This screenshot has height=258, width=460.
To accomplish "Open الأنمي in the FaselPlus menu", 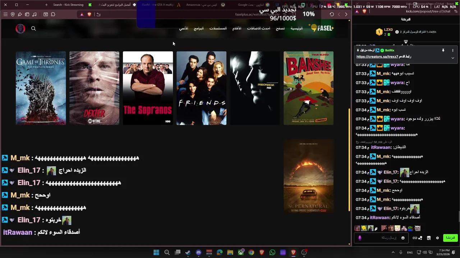I will [x=184, y=28].
